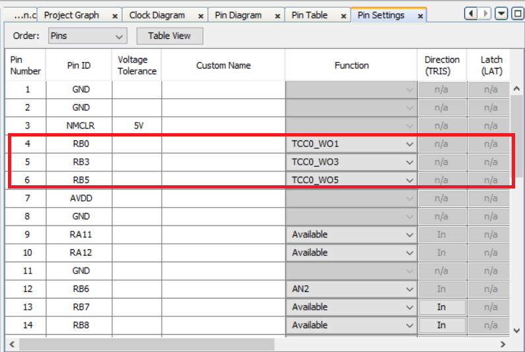Toggle the Direction In button for RB8
Image resolution: width=525 pixels, height=352 pixels.
(x=441, y=325)
